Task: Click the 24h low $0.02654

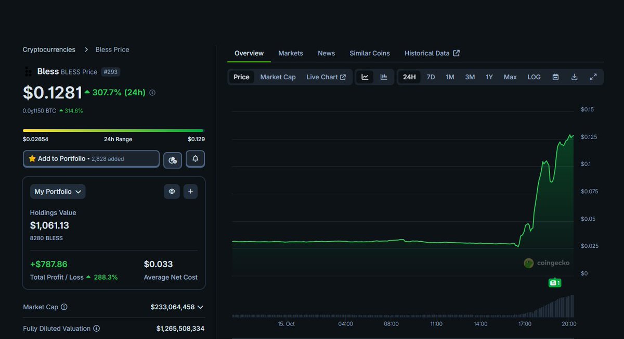Action: 36,139
